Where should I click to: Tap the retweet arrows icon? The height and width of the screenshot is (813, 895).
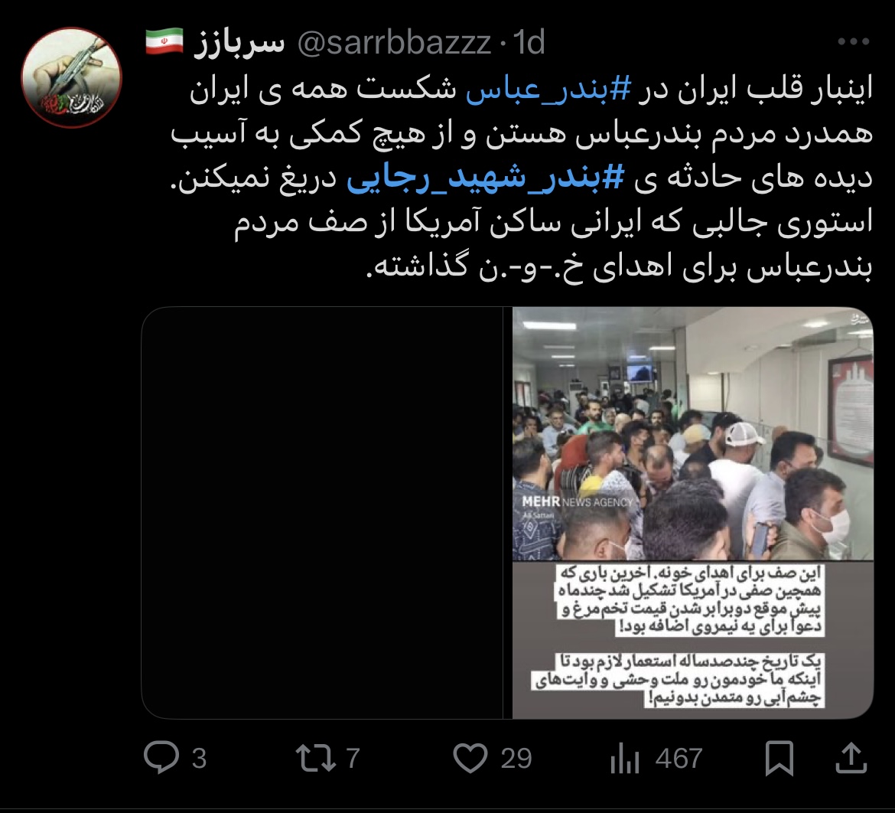(316, 758)
